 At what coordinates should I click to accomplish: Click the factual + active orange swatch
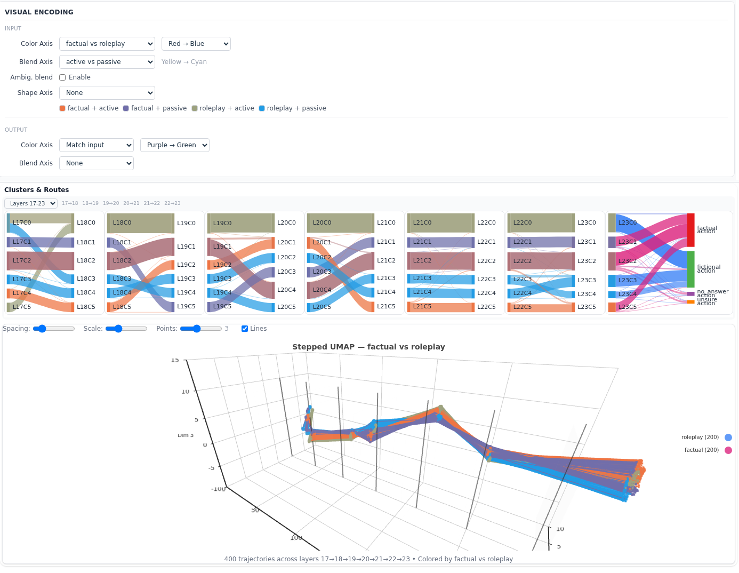[x=62, y=108]
